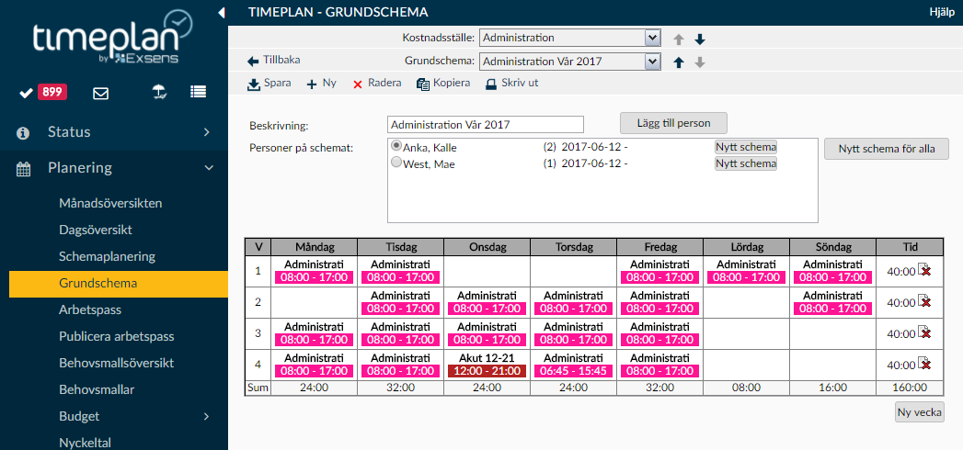Image resolution: width=963 pixels, height=450 pixels.
Task: Click the beach umbrella vacation icon
Action: 160,92
